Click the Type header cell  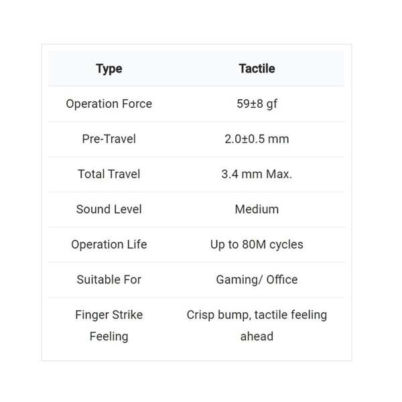coord(109,69)
